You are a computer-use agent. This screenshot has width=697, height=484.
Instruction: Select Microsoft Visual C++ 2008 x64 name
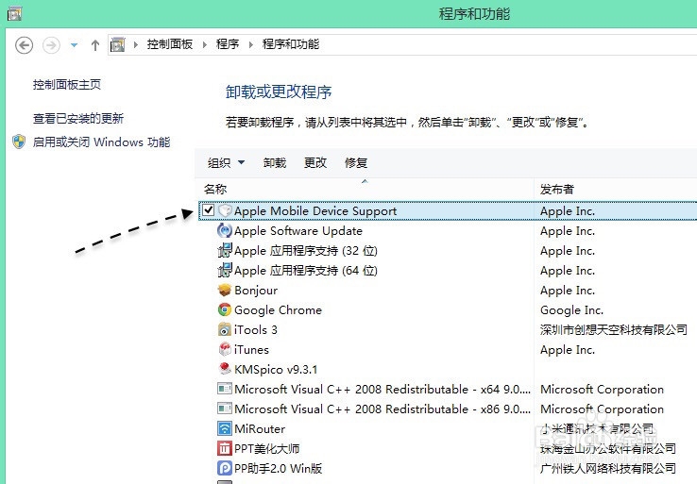(x=382, y=390)
